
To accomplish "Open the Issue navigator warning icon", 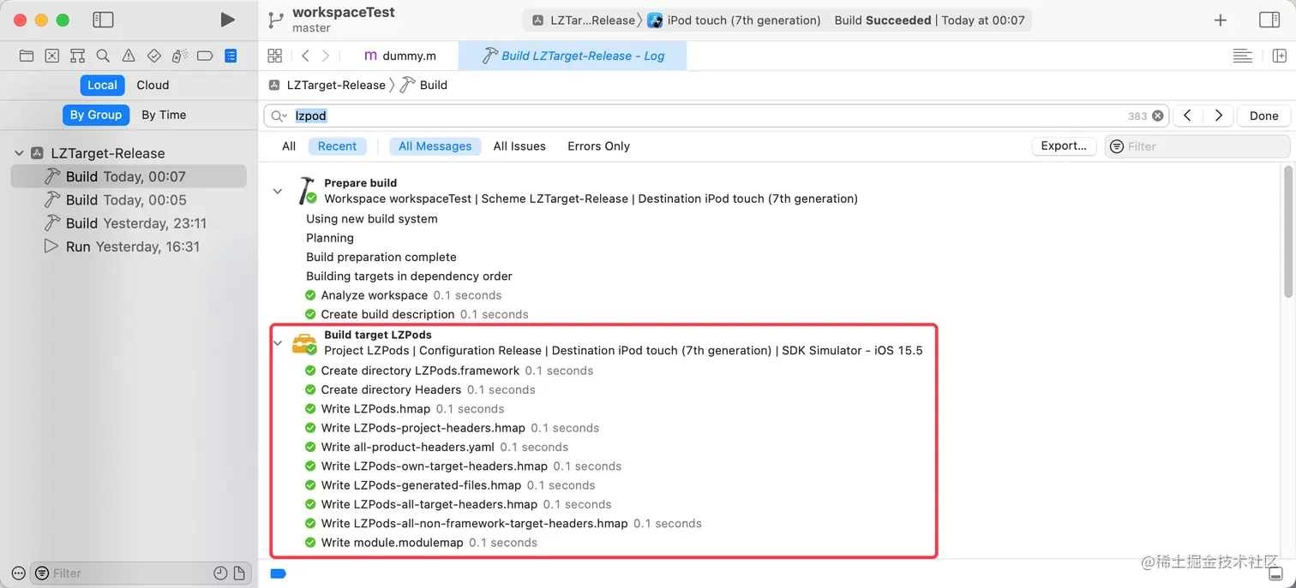I will point(129,56).
